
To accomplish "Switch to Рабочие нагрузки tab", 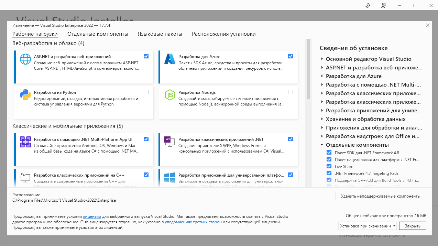I will [35, 34].
